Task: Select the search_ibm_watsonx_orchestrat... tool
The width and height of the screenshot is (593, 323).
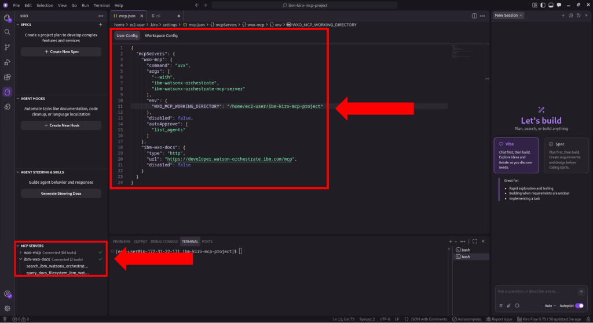Action: coord(57,266)
